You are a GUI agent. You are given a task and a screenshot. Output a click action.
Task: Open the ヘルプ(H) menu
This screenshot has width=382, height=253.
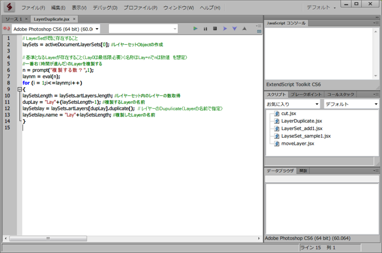point(210,8)
